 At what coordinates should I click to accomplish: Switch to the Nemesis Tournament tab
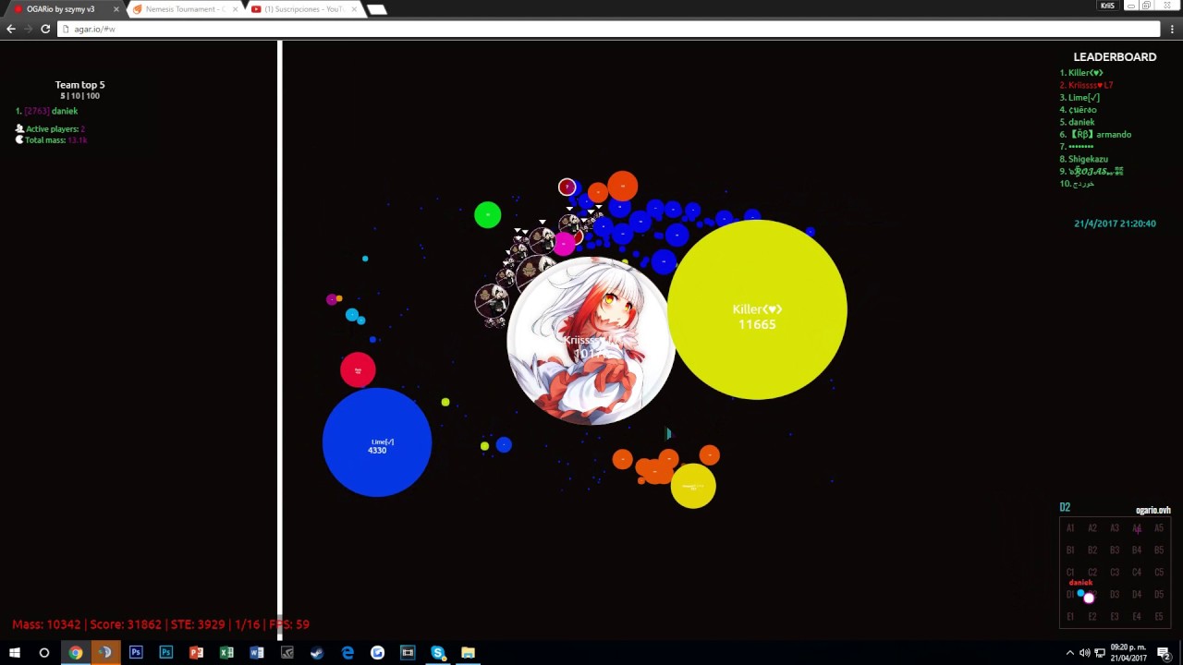183,9
